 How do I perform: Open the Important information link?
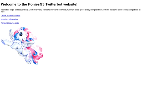point(9,19)
